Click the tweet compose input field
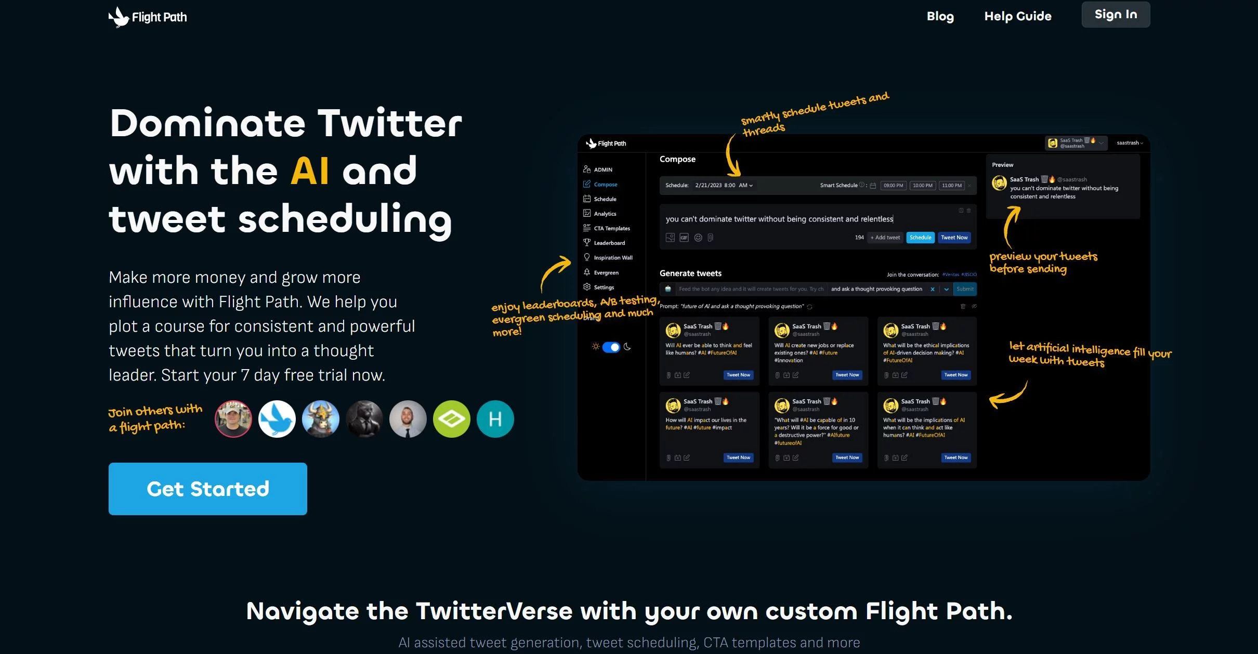Viewport: 1258px width, 654px height. 818,219
